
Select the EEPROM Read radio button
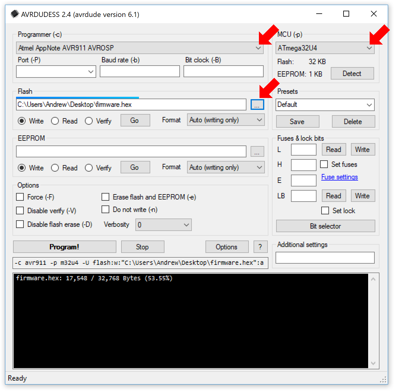[55, 168]
